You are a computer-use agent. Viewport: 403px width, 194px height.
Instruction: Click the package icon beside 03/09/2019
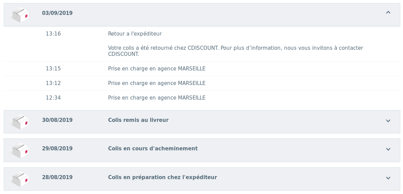[20, 15]
